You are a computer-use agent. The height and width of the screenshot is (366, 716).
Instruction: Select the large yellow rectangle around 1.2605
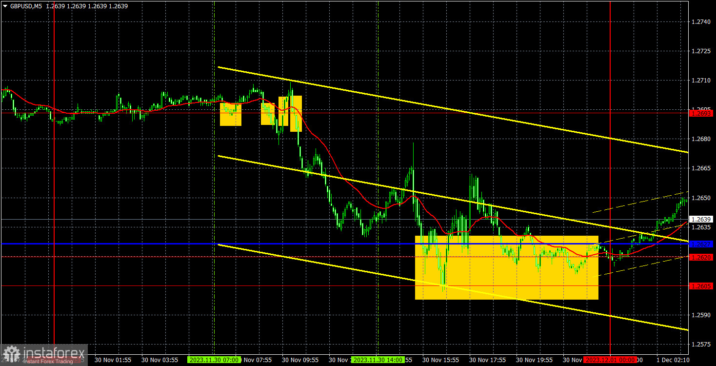[507, 267]
